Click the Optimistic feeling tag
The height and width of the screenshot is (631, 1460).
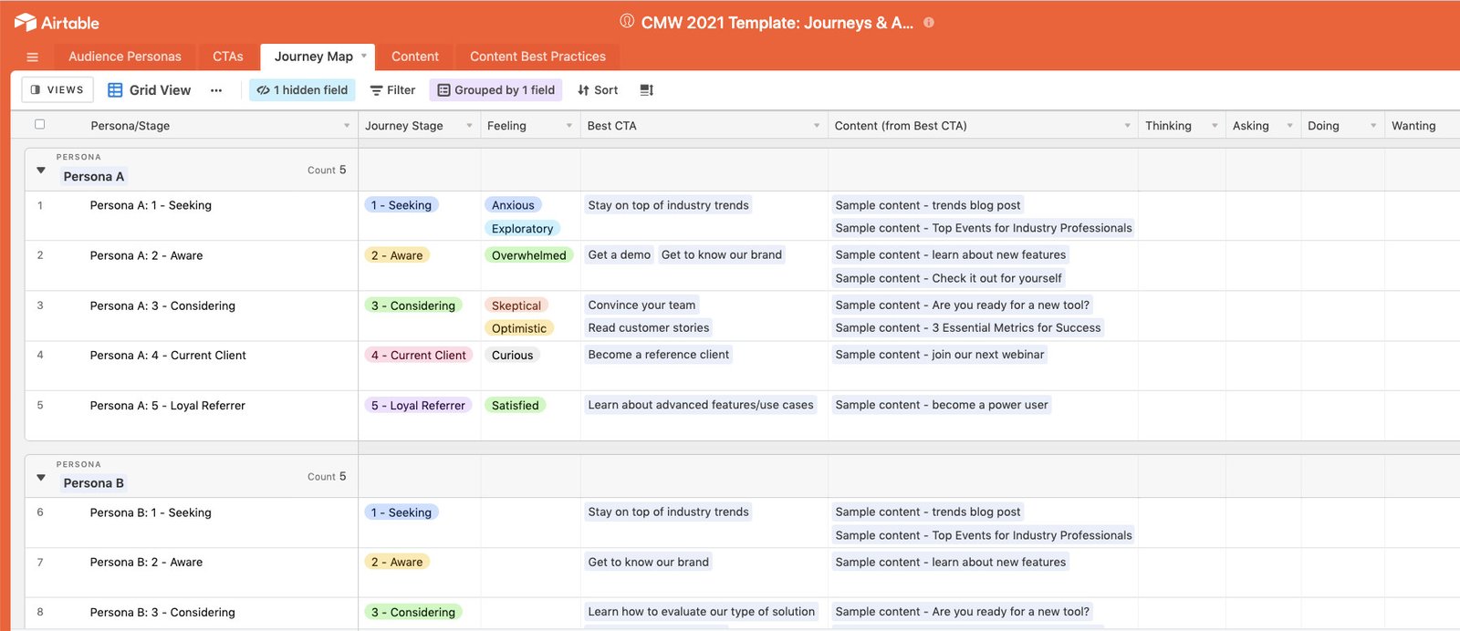[519, 328]
